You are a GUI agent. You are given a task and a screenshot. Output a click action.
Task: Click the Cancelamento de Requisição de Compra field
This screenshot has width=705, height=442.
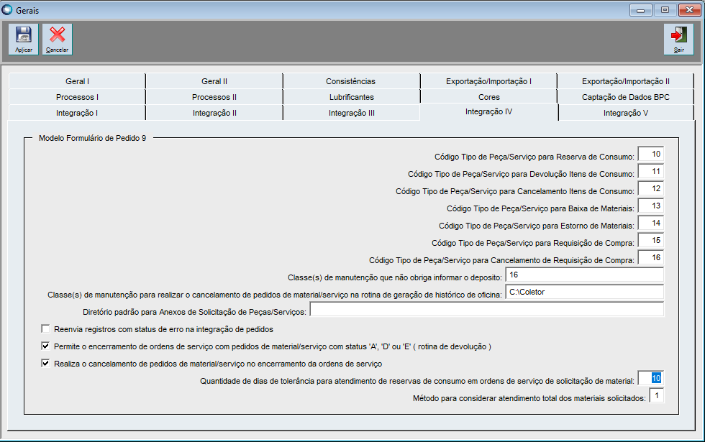coord(650,257)
